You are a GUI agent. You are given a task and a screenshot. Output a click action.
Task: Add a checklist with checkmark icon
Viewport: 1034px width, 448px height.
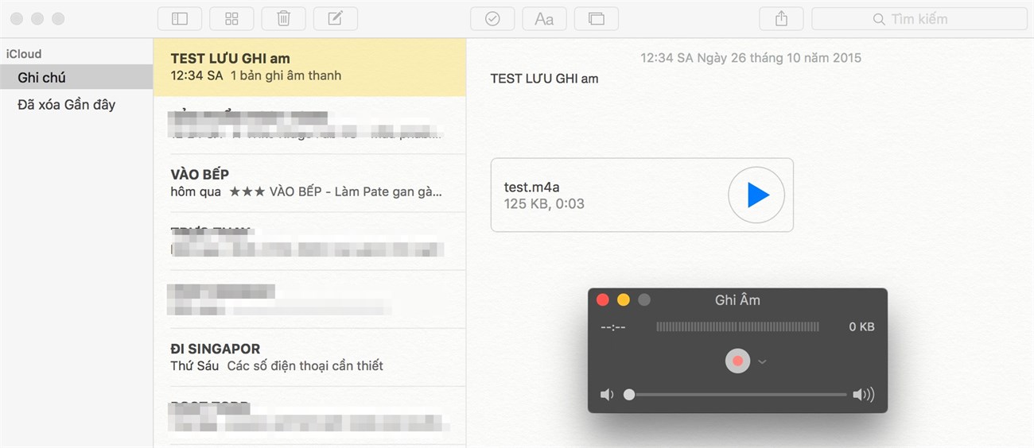pos(492,18)
